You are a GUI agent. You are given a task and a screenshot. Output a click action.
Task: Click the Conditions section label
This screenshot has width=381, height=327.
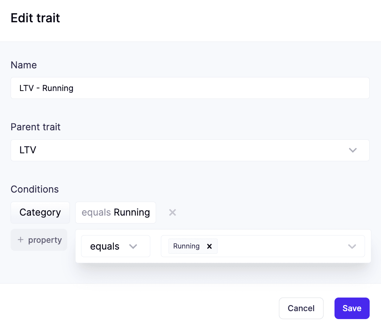35,189
